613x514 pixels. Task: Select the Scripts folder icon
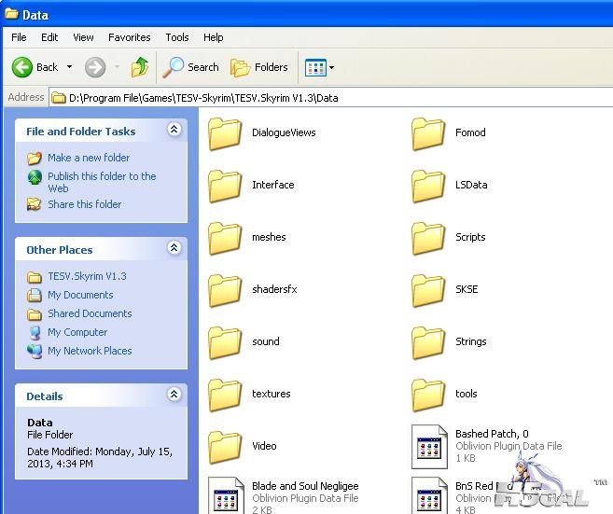[x=428, y=239]
